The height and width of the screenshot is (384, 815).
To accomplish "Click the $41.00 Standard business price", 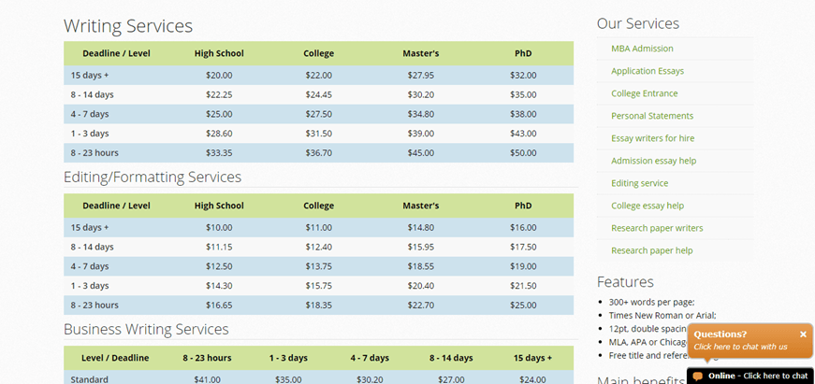I will (x=207, y=379).
